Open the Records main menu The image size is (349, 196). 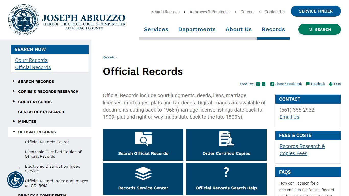click(273, 29)
